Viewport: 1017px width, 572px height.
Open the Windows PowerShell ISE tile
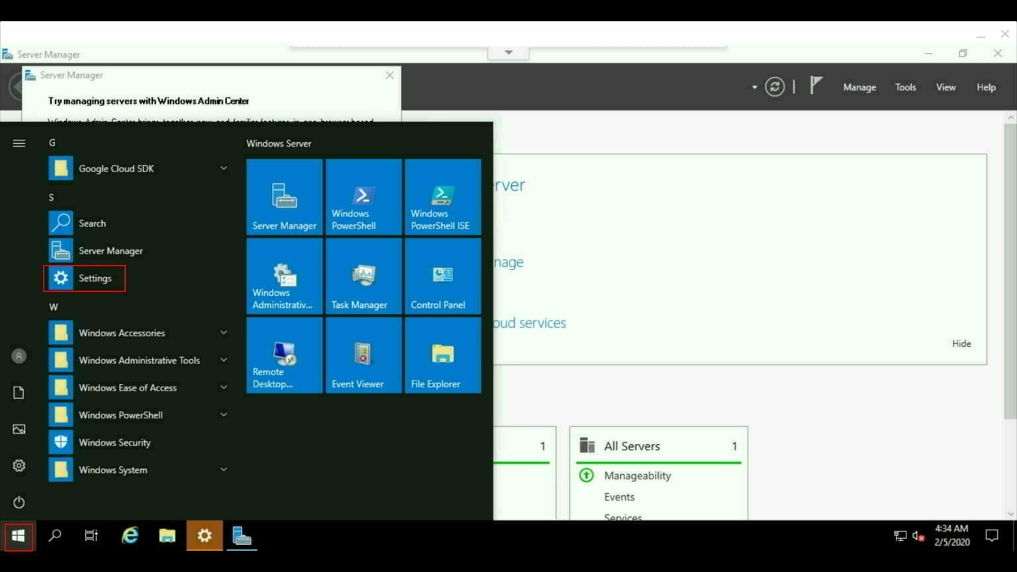coord(443,197)
